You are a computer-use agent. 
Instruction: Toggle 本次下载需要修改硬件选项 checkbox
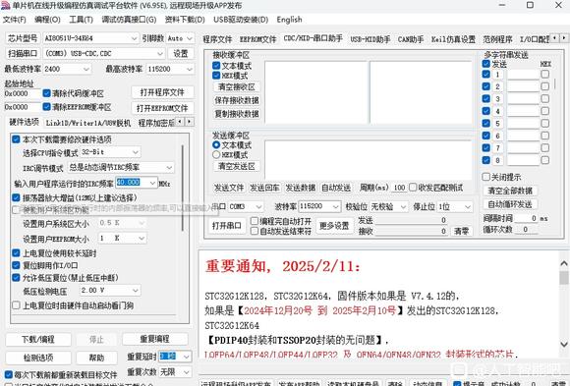tap(16, 139)
